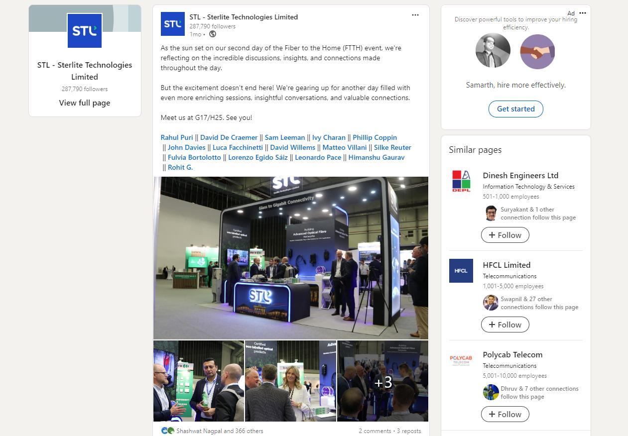Open Rohit G.'s profile mention
Screen dimensions: 628x436
coord(180,167)
